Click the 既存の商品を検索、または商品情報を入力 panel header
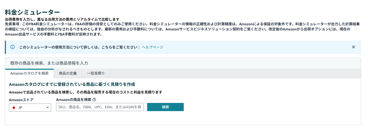 pos(49,63)
